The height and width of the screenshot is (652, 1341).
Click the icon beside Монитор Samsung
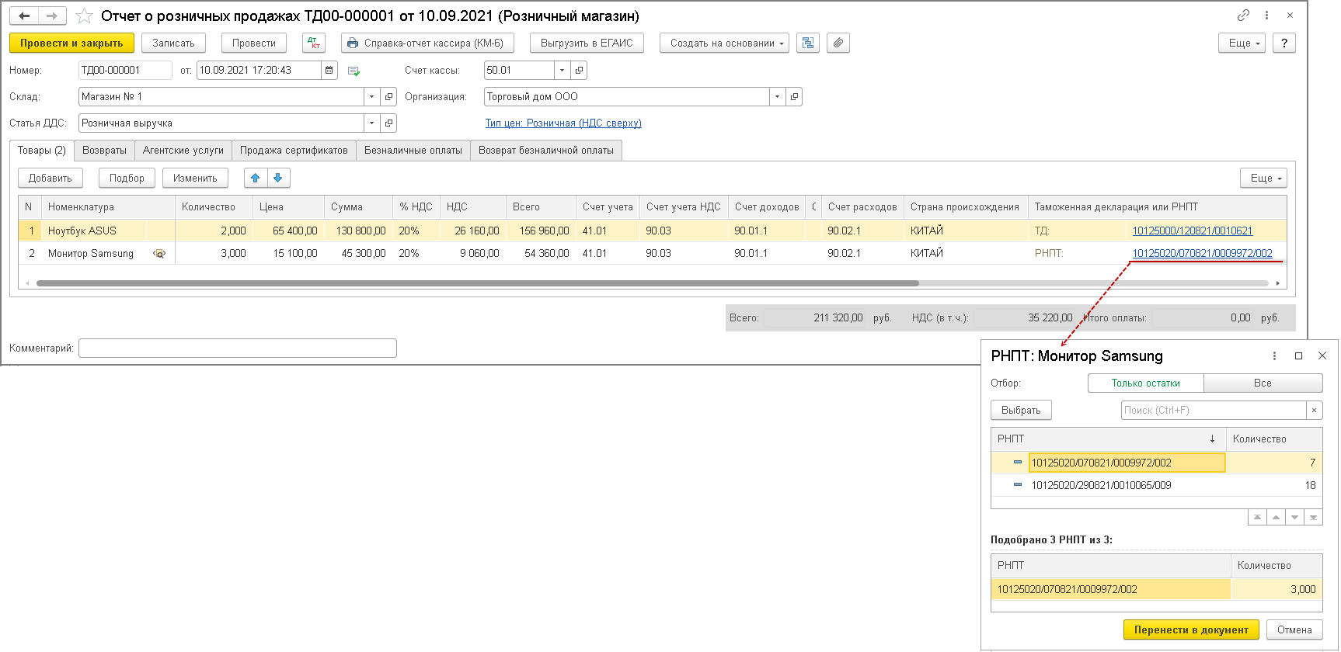point(159,254)
